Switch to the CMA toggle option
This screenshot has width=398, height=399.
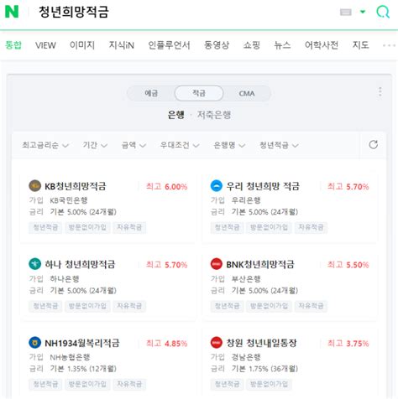tap(247, 93)
